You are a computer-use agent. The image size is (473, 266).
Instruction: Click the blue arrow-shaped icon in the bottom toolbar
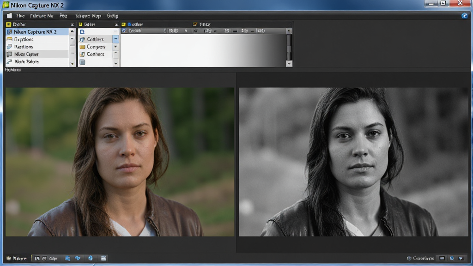(x=78, y=258)
